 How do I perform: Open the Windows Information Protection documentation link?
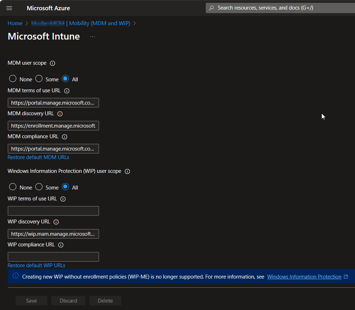[304, 276]
